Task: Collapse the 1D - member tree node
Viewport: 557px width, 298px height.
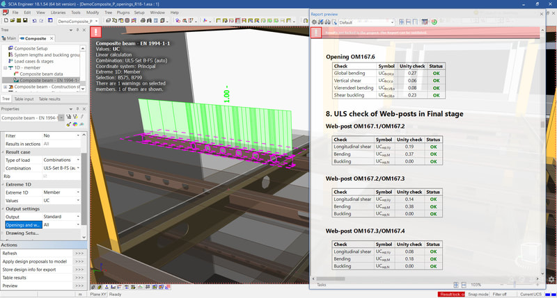Action: [6, 67]
